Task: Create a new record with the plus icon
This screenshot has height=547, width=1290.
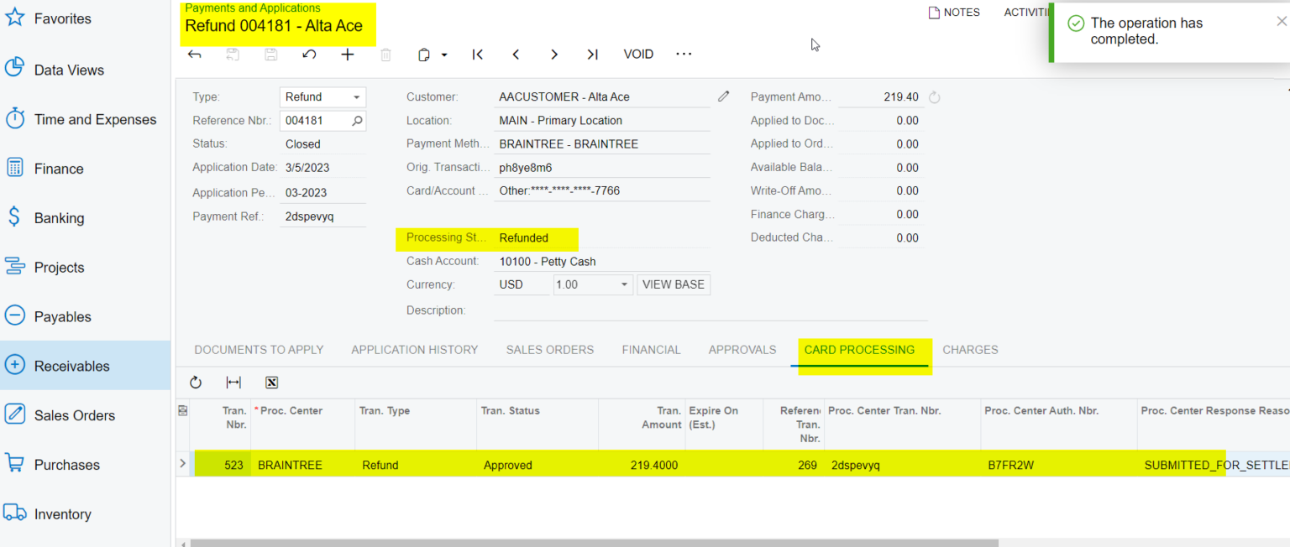Action: [x=347, y=54]
